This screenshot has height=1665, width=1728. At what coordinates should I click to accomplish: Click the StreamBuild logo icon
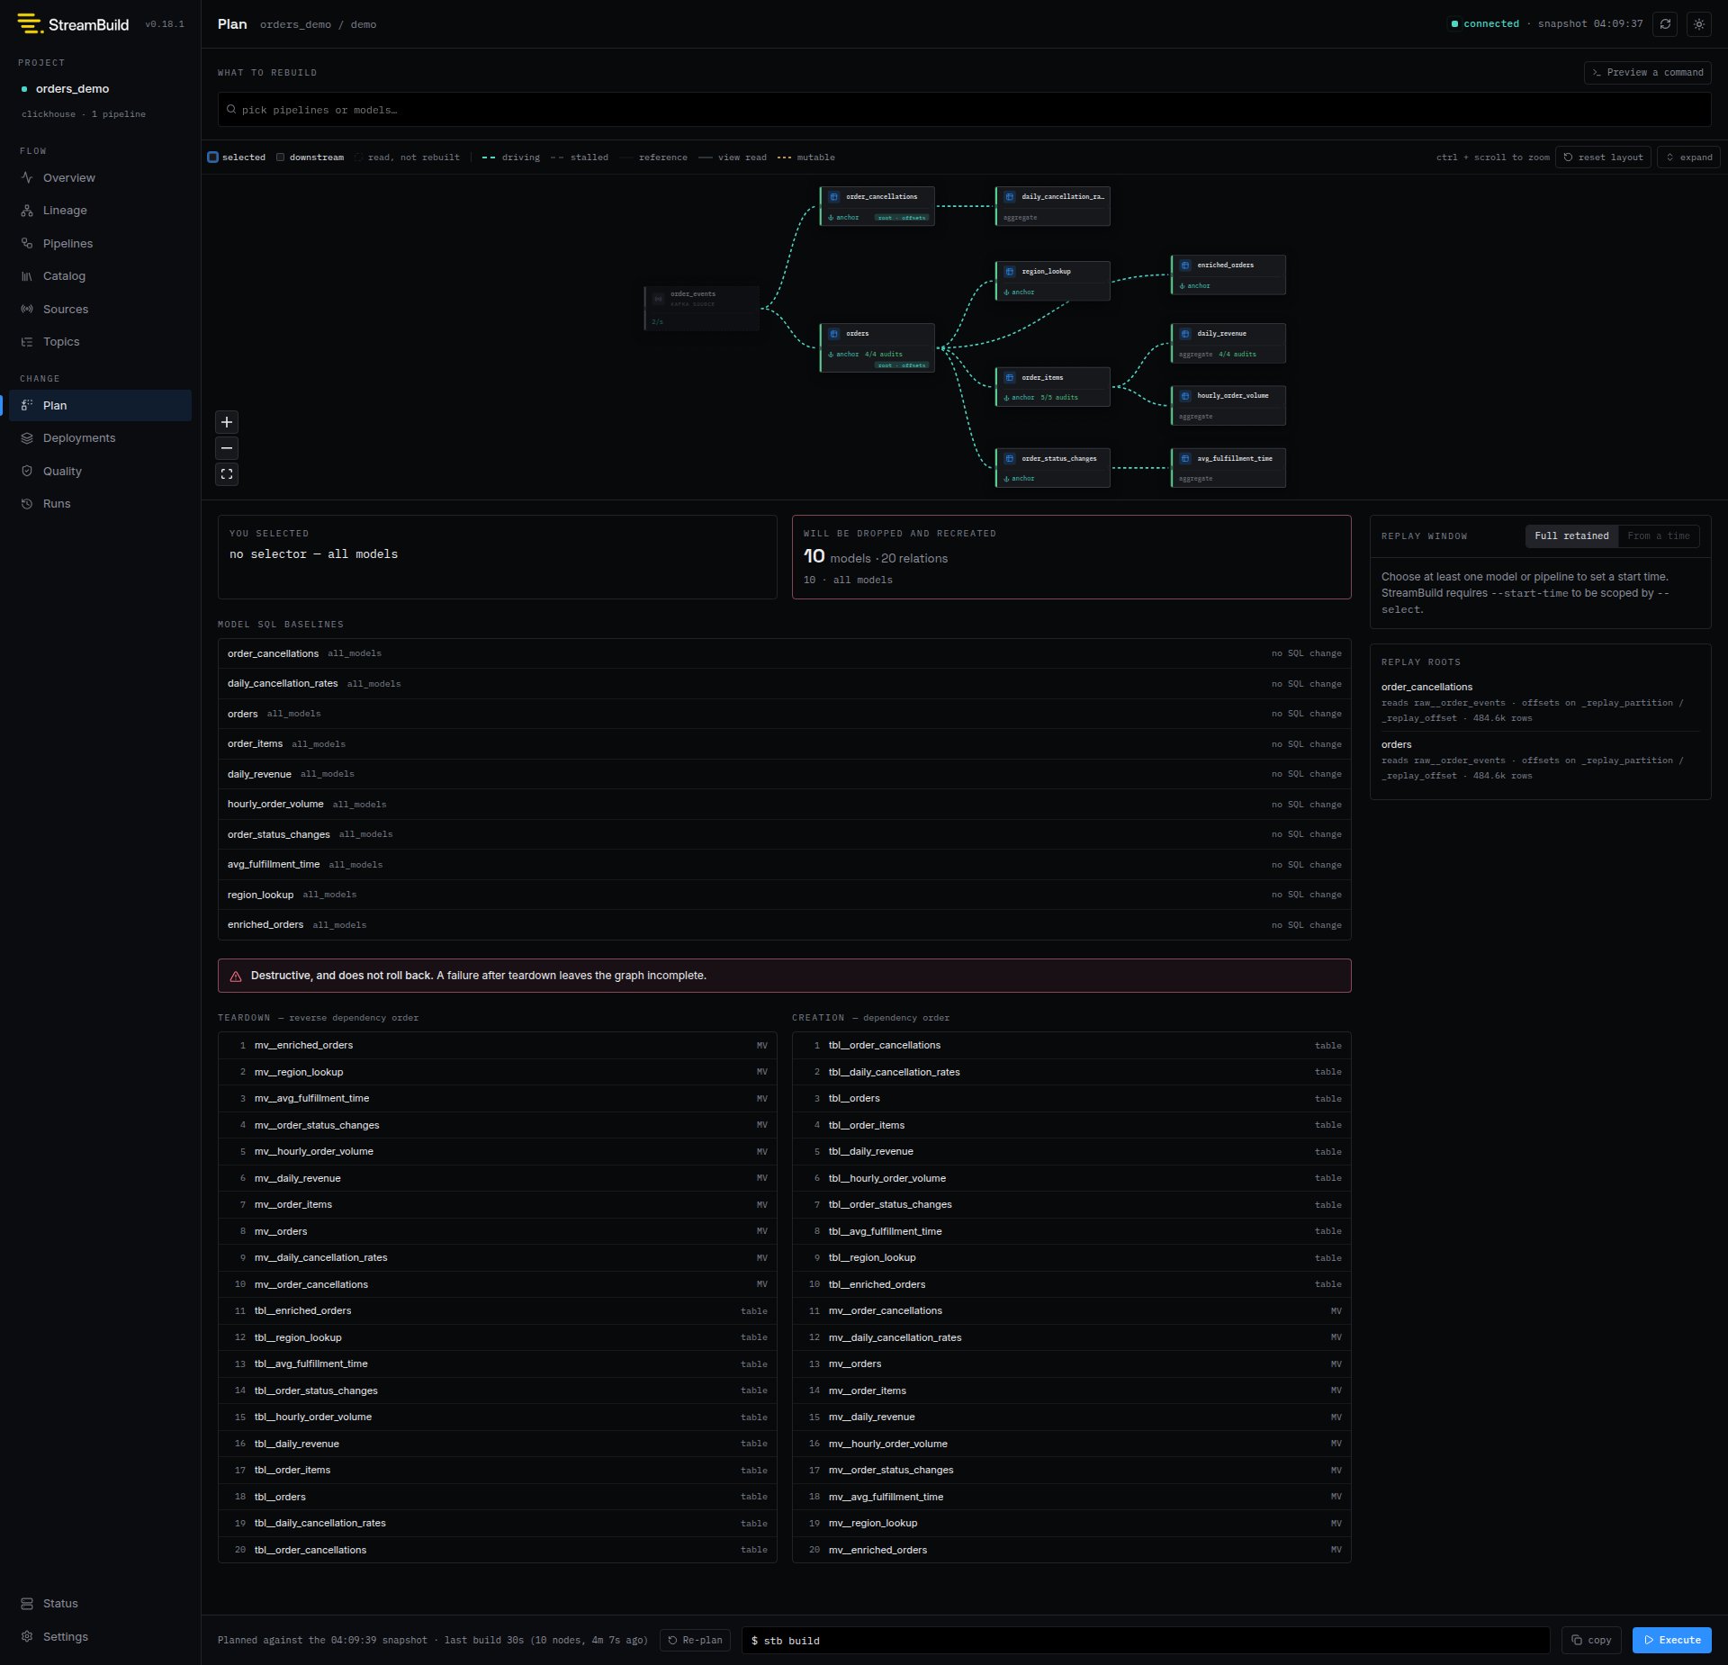[x=30, y=23]
